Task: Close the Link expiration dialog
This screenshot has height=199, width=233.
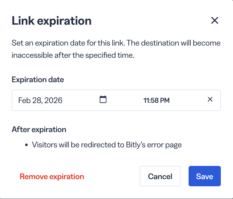Action: coord(215,20)
